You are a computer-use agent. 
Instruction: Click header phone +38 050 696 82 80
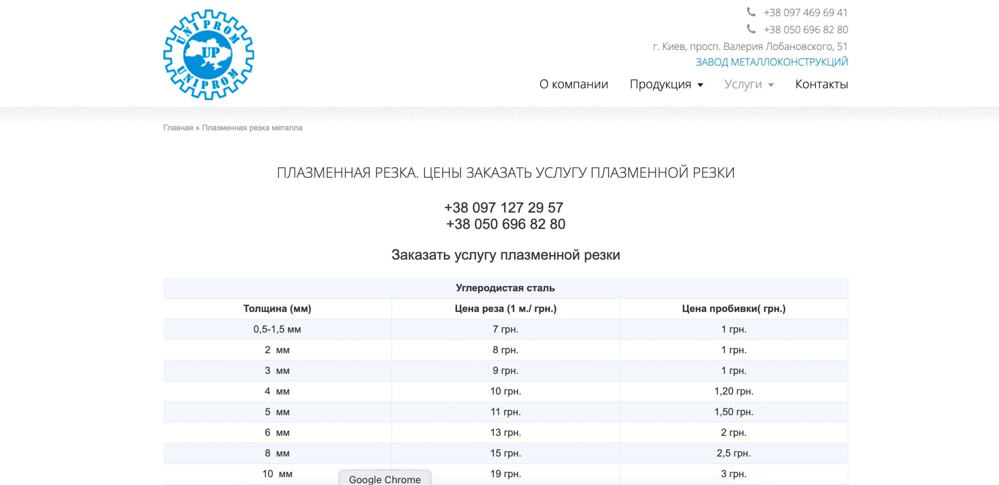pyautogui.click(x=805, y=30)
